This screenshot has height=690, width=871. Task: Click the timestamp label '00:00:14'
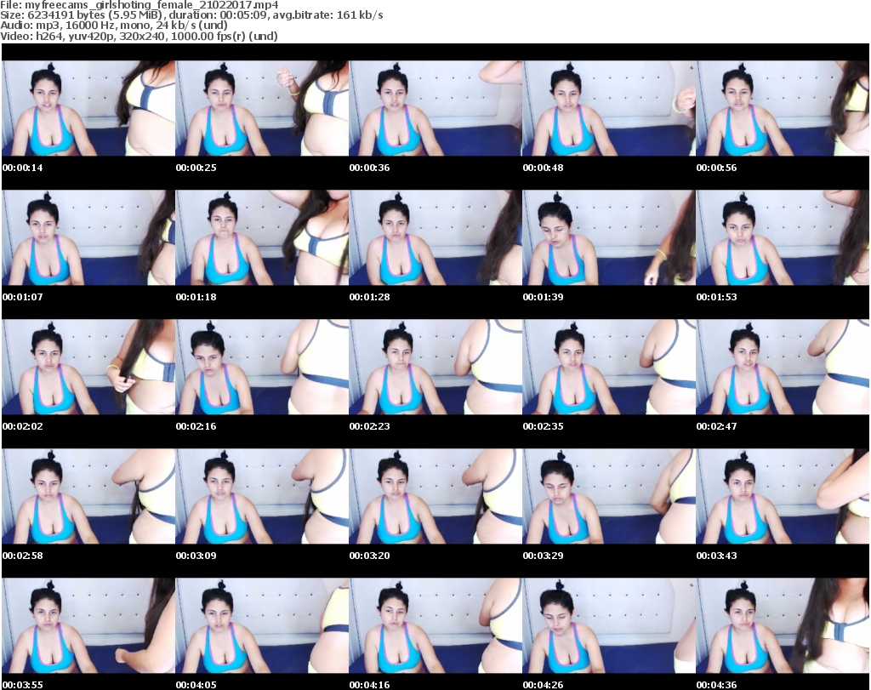coord(23,168)
